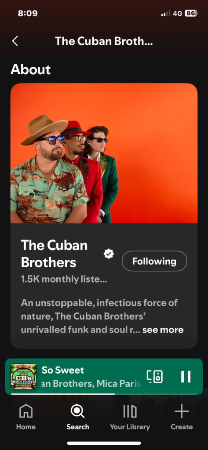Tap the 1.5K monthly listeners text
The width and height of the screenshot is (208, 450).
pyautogui.click(x=64, y=279)
